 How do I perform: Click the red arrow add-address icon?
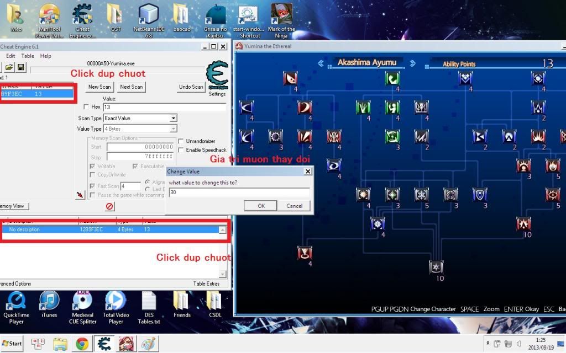pyautogui.click(x=80, y=195)
